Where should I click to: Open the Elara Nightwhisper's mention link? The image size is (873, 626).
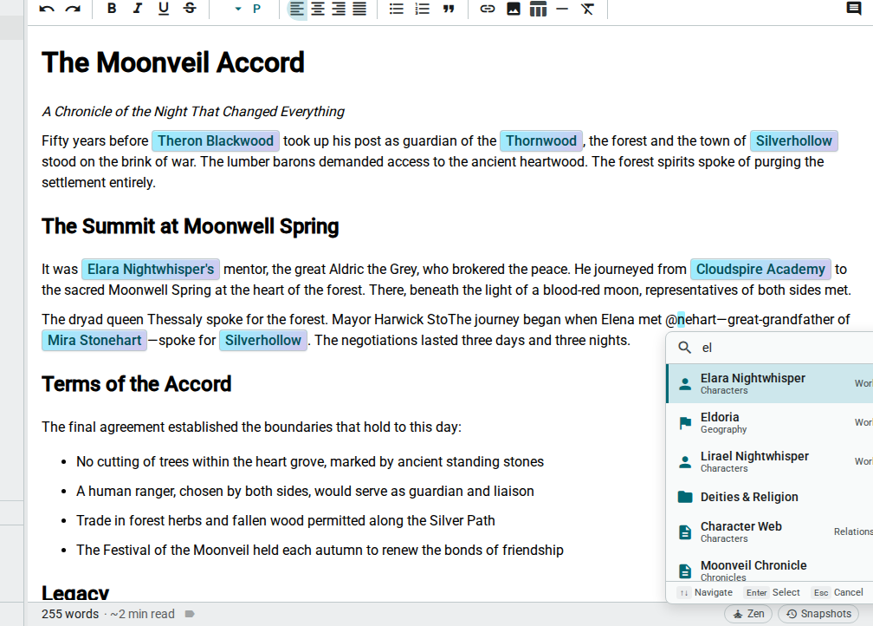point(151,270)
